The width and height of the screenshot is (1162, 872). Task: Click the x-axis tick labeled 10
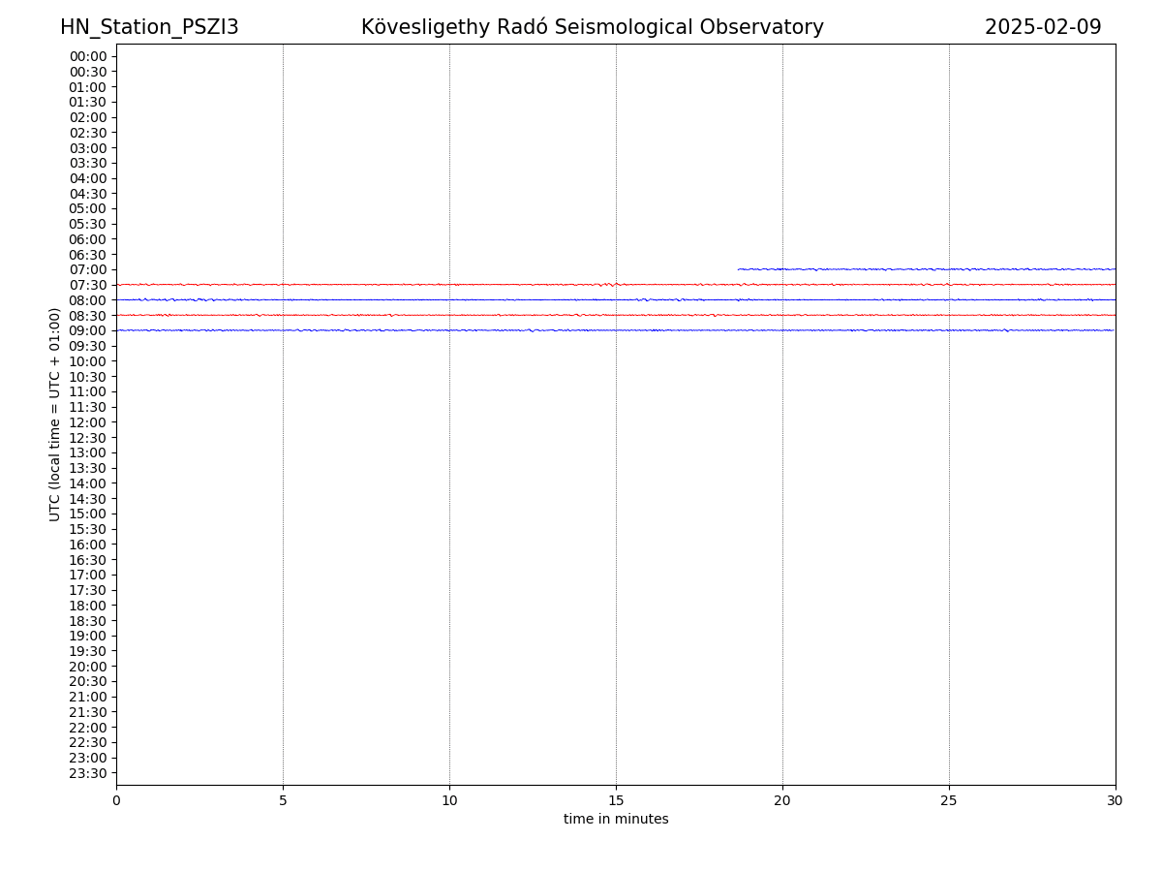point(449,800)
